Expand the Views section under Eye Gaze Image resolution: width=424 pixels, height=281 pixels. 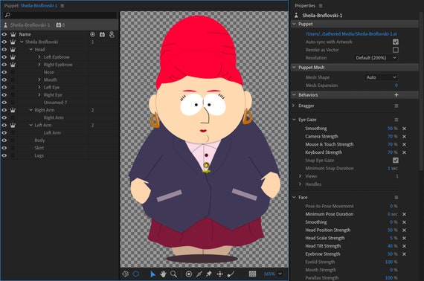click(x=301, y=176)
